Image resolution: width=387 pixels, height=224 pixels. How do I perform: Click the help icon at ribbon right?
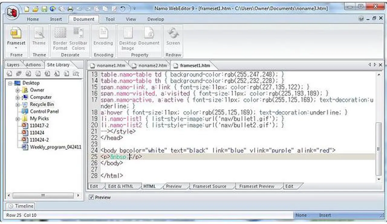click(361, 19)
